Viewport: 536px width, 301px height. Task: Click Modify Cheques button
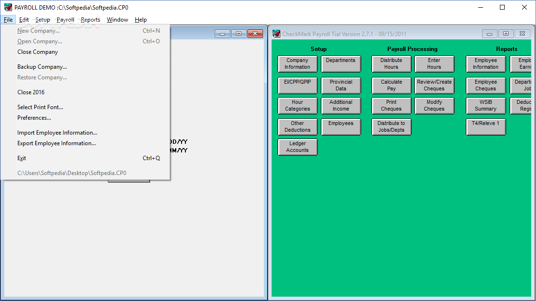click(434, 105)
